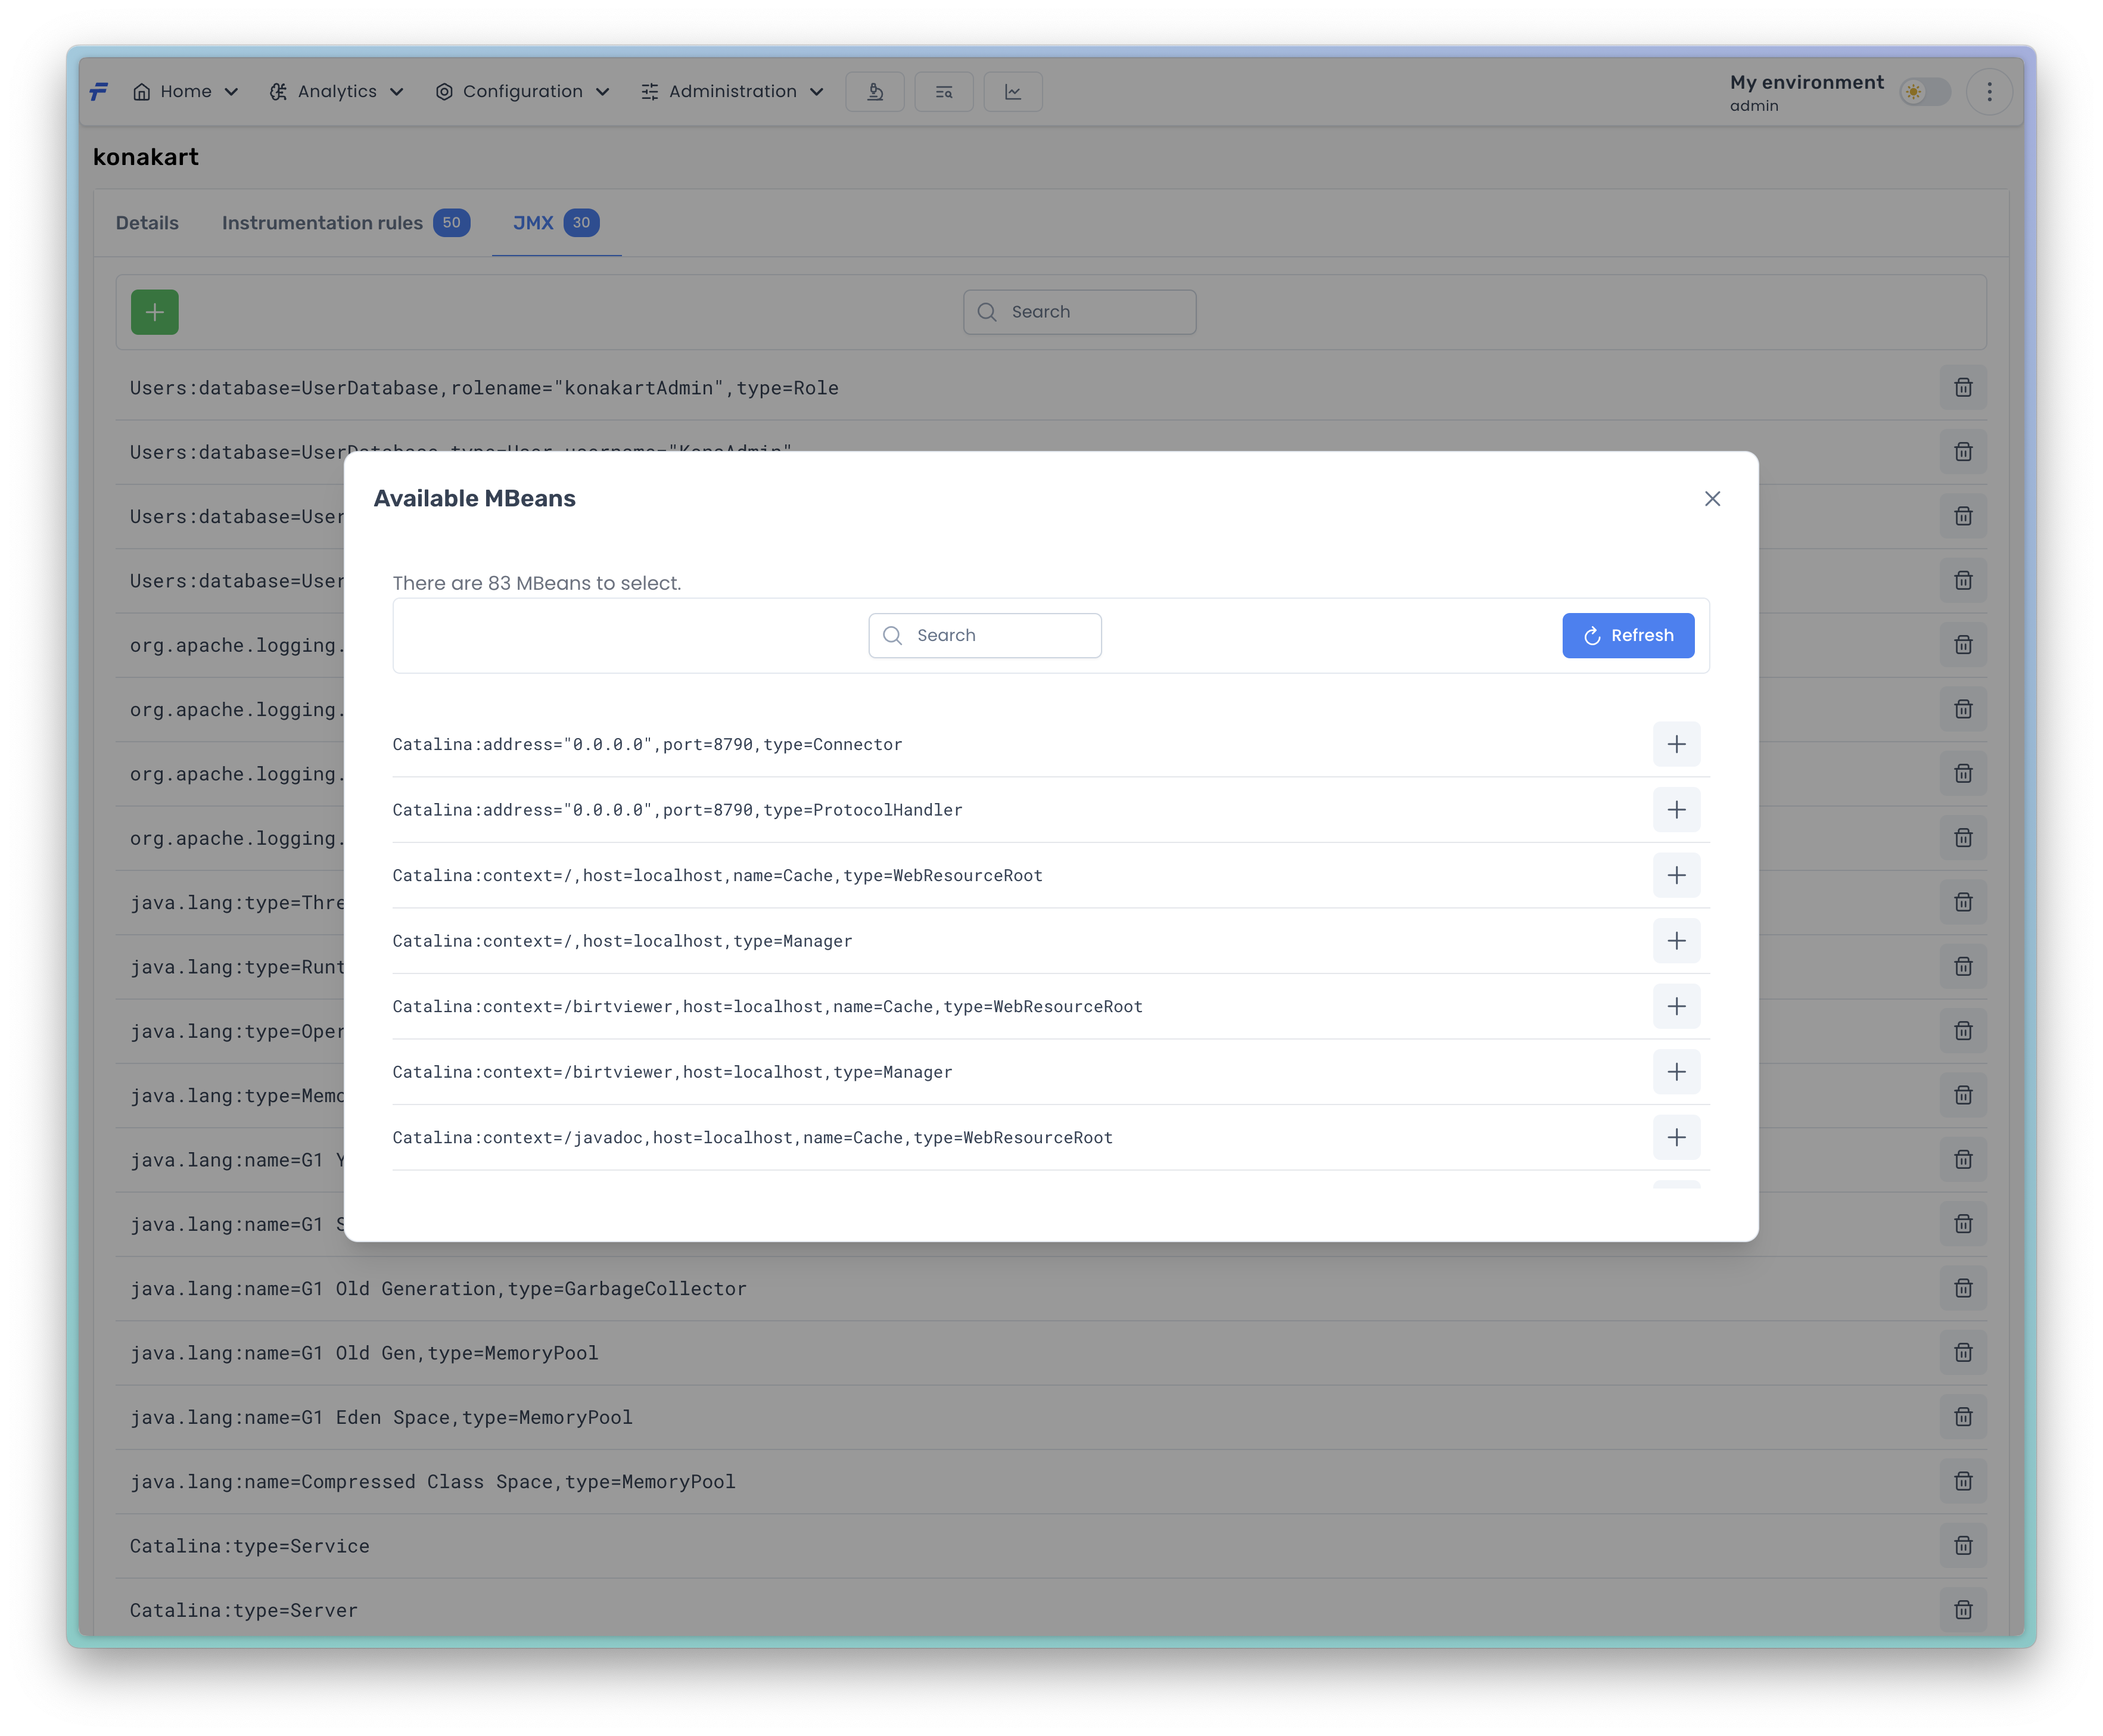Toggle the light/dark theme switch

[1924, 92]
